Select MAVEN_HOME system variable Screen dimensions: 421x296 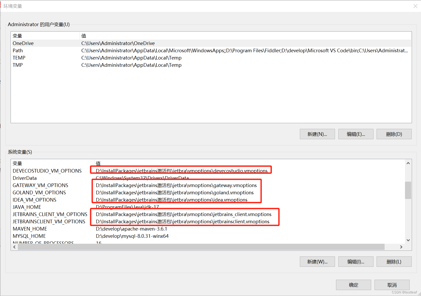tap(30, 229)
